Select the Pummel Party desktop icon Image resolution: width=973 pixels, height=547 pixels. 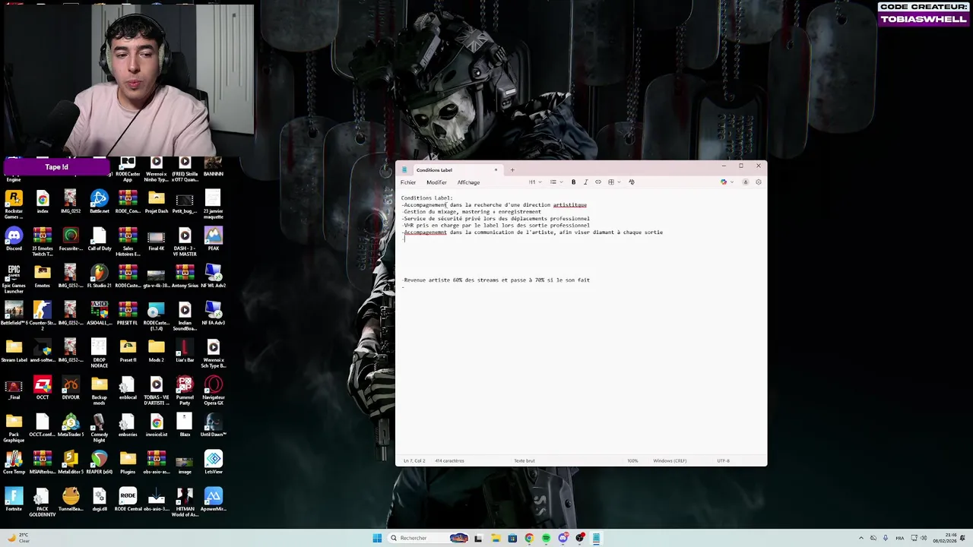(x=185, y=390)
